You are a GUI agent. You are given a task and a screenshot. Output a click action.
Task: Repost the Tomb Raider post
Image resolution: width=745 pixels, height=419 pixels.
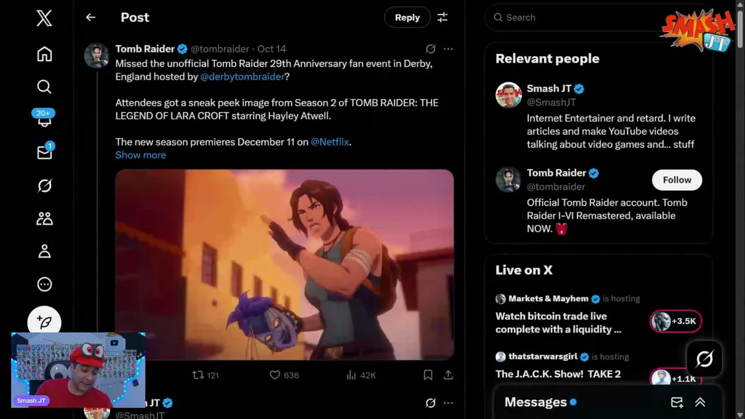coord(198,375)
